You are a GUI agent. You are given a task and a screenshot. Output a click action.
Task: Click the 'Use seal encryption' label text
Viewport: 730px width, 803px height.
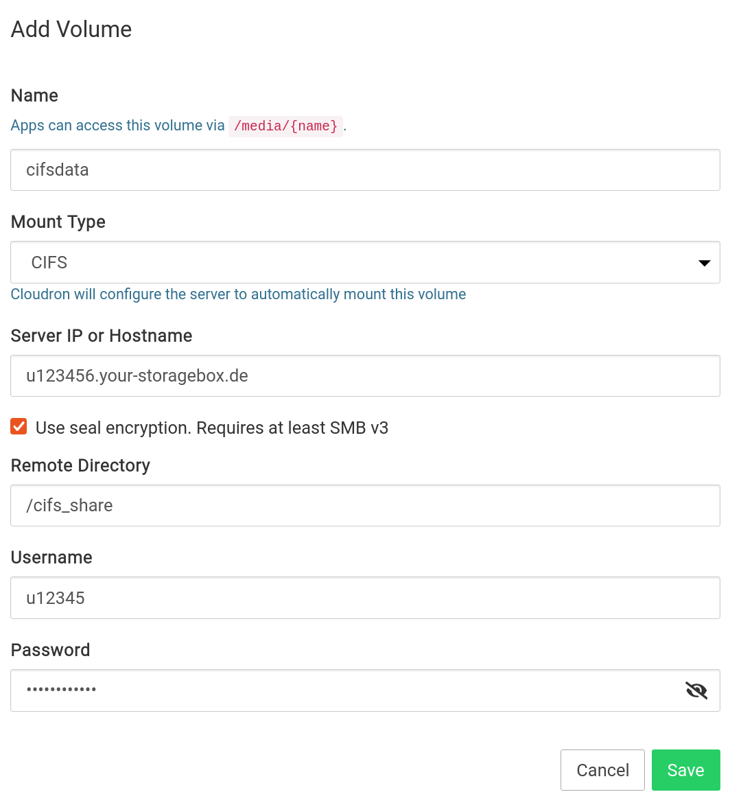(x=211, y=428)
